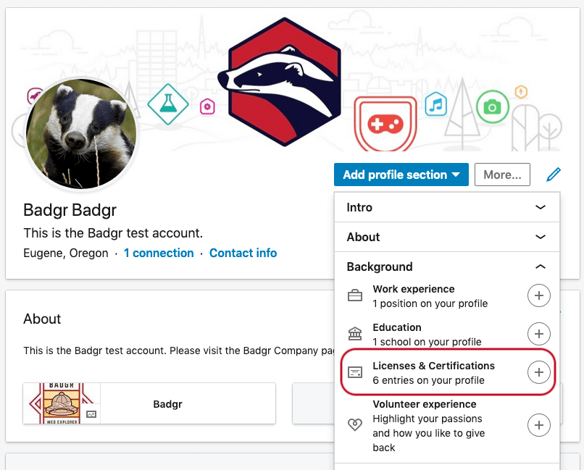
Task: Add a Licenses & Certifications entry via plus
Action: coord(539,372)
